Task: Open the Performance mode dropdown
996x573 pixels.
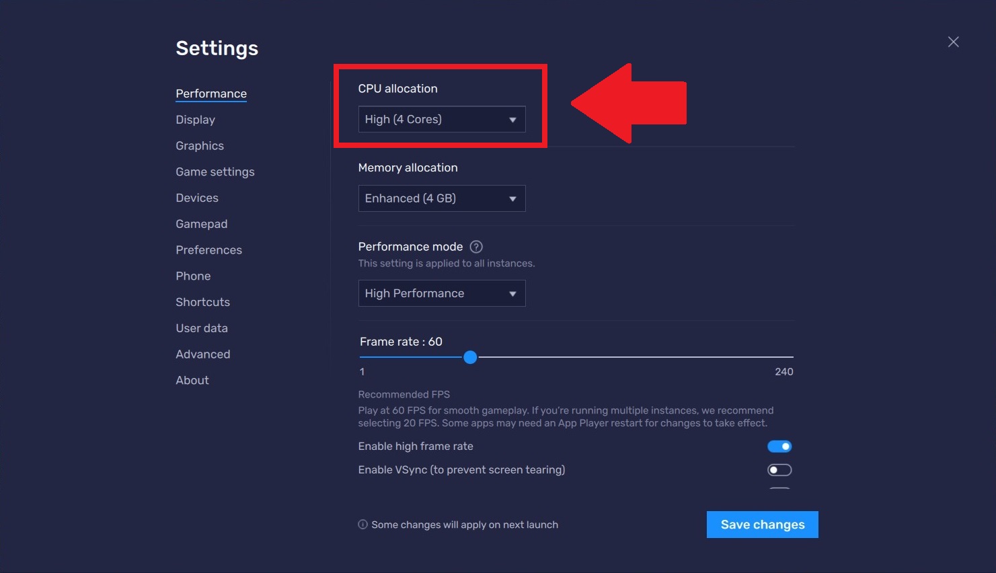Action: (441, 293)
